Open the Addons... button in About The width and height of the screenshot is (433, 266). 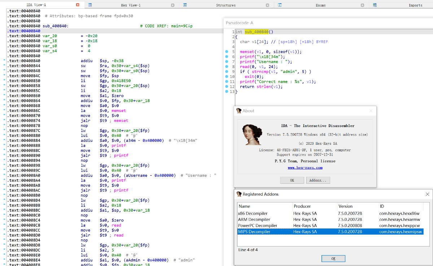tap(318, 180)
